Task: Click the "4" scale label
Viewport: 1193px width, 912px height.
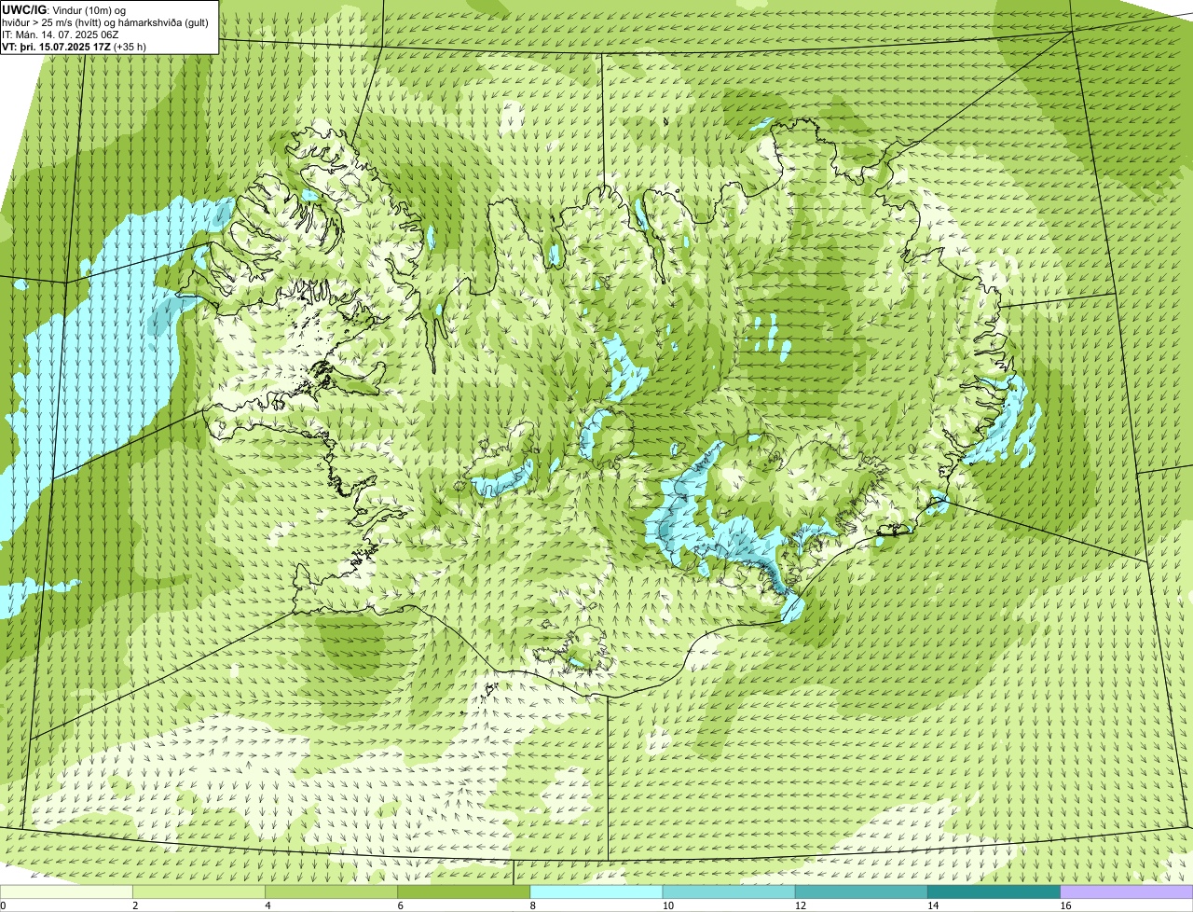Action: (x=267, y=905)
